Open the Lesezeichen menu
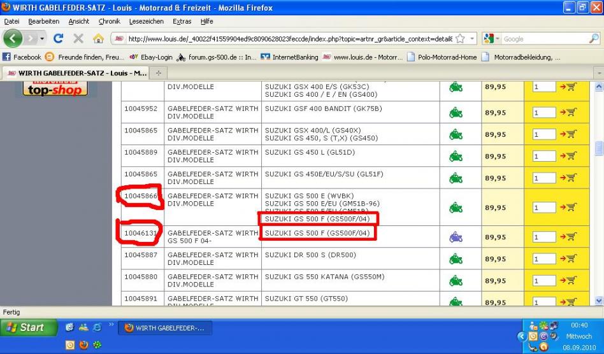604x354 pixels. click(146, 22)
